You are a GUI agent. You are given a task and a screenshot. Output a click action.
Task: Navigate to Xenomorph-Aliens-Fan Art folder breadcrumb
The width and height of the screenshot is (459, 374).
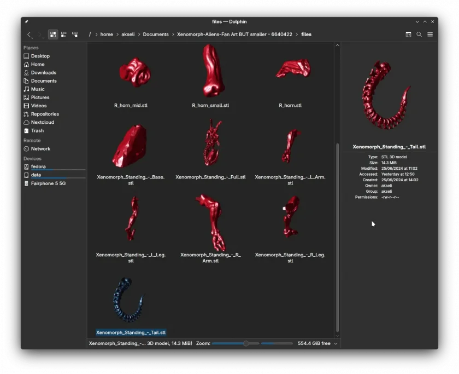coord(234,34)
